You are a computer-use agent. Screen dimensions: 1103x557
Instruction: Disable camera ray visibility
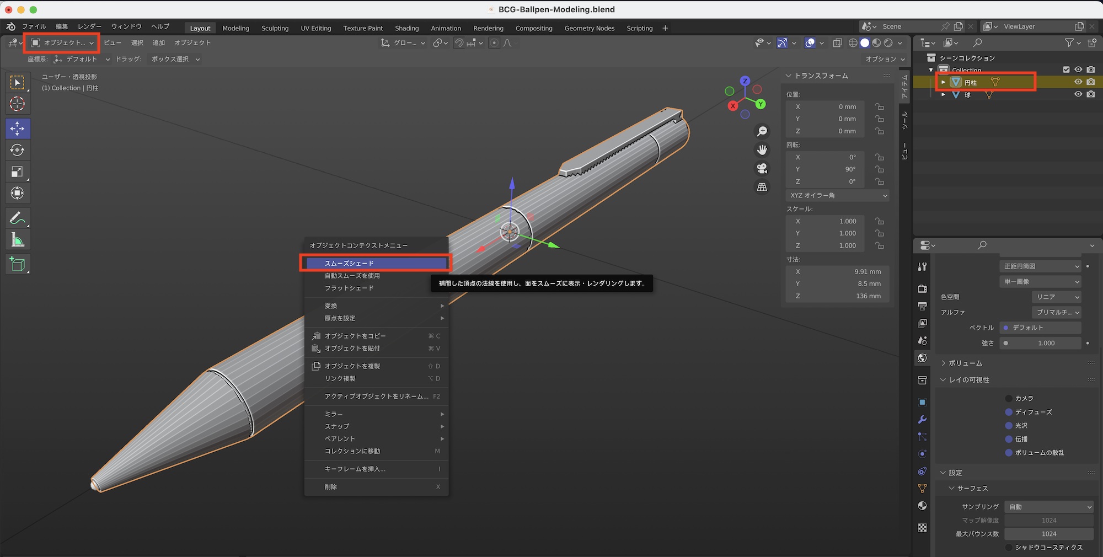[1008, 398]
